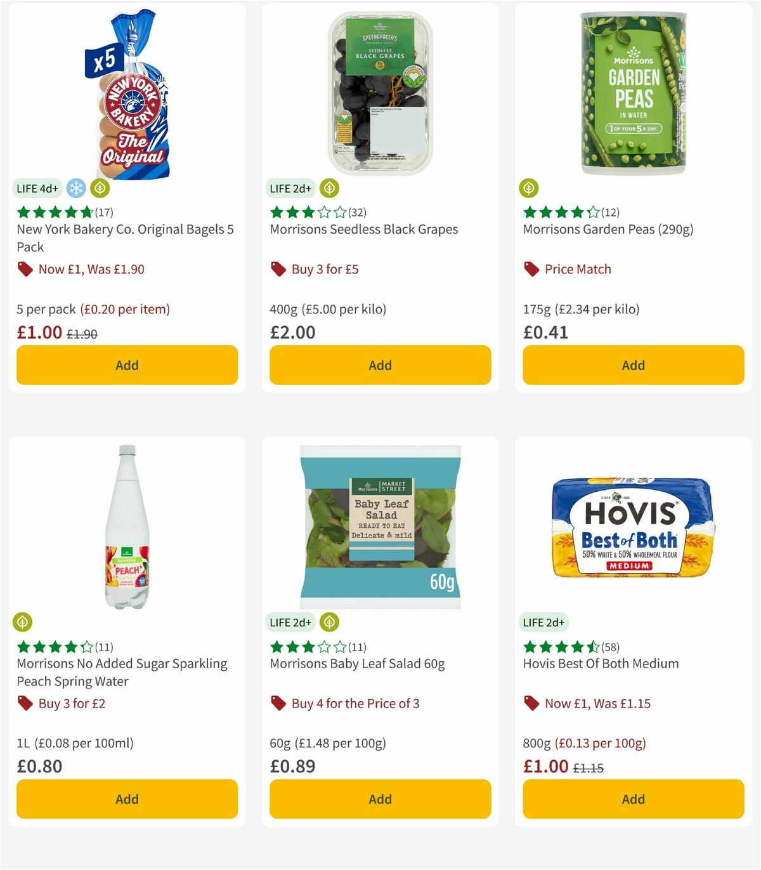Click the tag icon beside Buy 4 for Price of 3
This screenshot has width=761, height=870.
(278, 703)
